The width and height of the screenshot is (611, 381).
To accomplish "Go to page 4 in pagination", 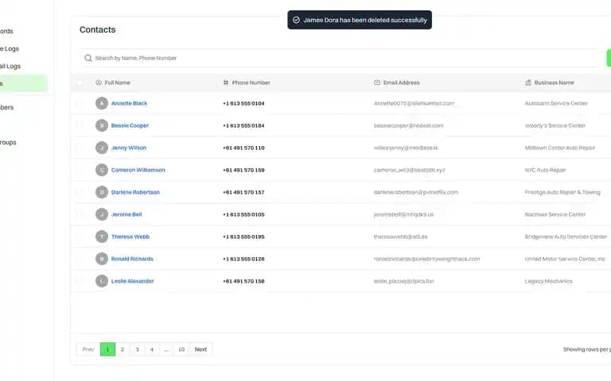I will [x=152, y=349].
